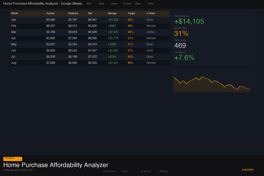Switch to the Analytics tab in the footer
The width and height of the screenshot is (264, 176).
point(145,171)
